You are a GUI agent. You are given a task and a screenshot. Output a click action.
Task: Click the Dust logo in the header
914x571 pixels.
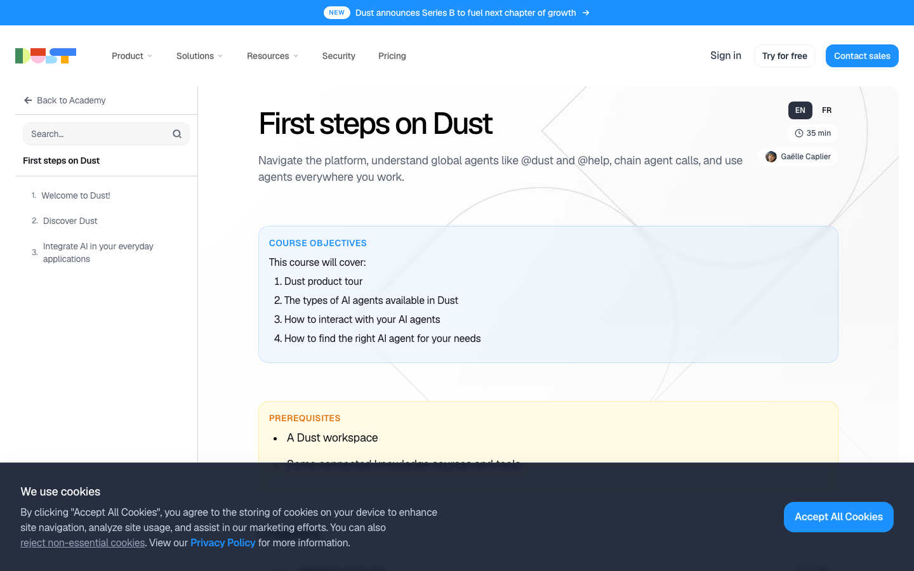[x=46, y=56]
